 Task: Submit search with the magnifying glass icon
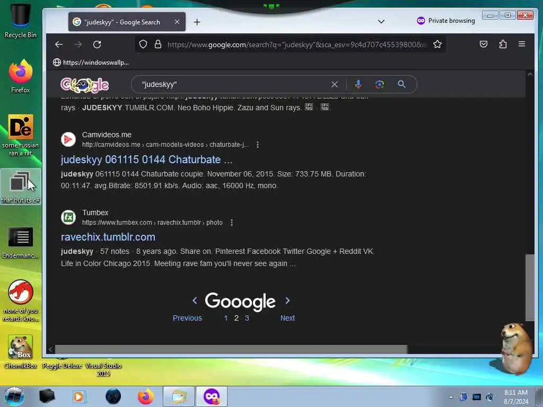[x=401, y=84]
